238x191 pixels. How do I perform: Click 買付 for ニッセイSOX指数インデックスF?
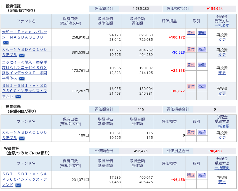coord(191,65)
